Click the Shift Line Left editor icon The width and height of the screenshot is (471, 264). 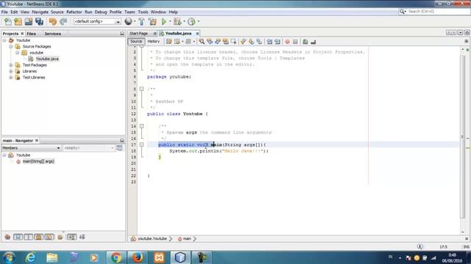(269, 42)
